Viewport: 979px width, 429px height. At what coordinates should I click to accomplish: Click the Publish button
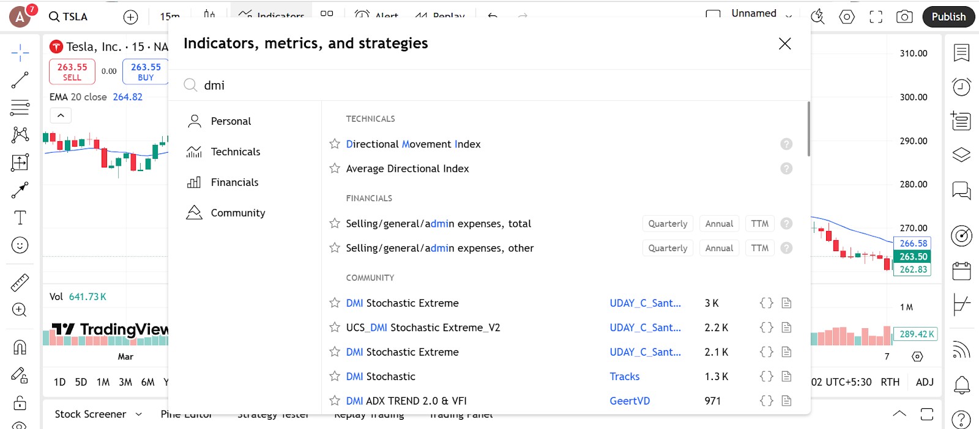click(x=948, y=17)
